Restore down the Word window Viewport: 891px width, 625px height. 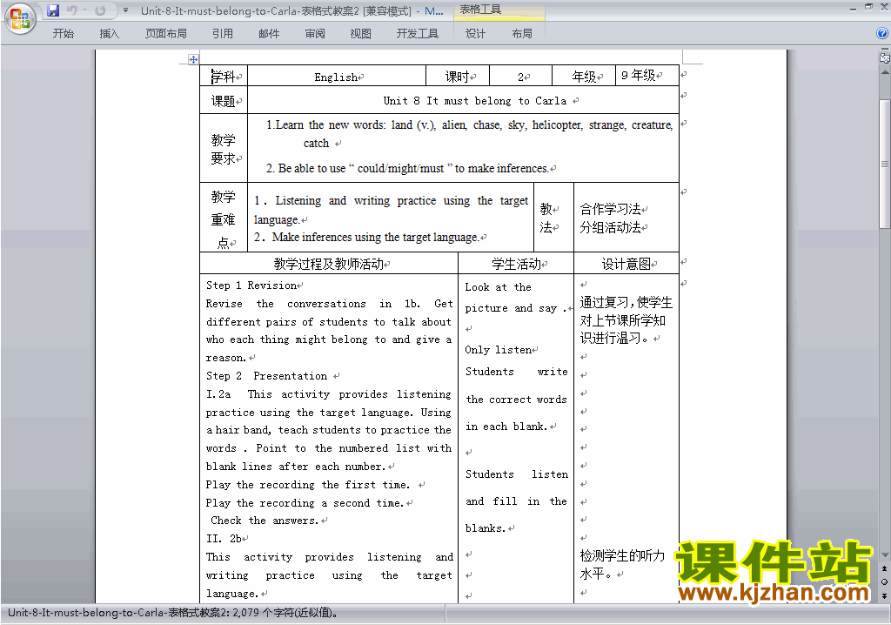(x=868, y=7)
